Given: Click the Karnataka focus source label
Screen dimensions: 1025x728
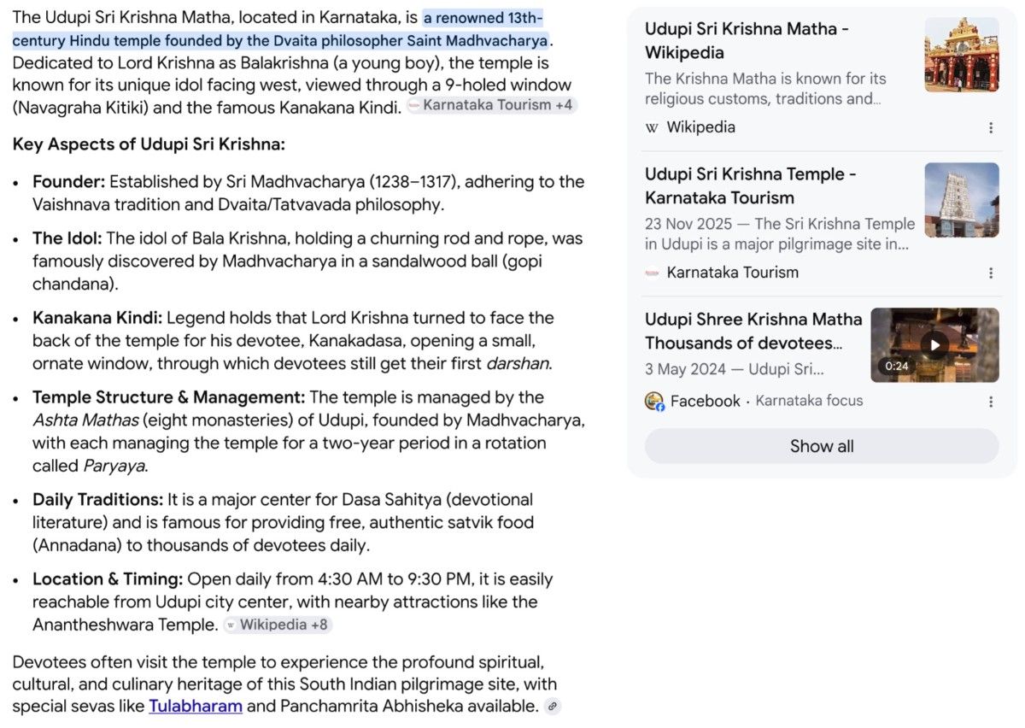Looking at the screenshot, I should pos(809,401).
